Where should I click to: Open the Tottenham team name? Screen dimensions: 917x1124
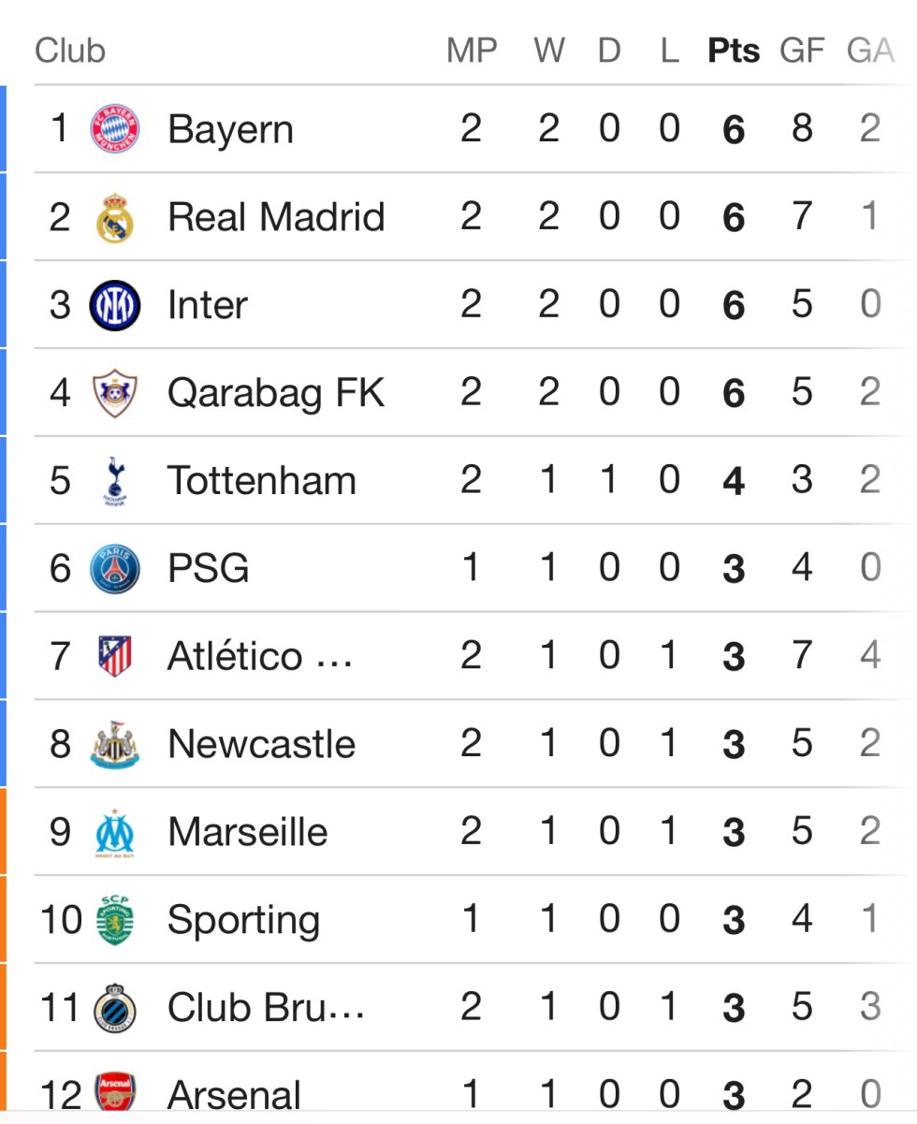point(262,481)
